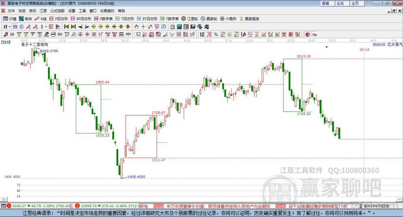The image size is (403, 217).
Task: Click the first yellow diamond icon
Action: pos(94,27)
